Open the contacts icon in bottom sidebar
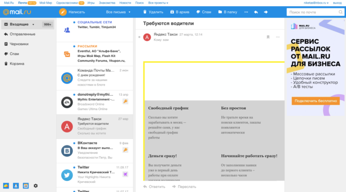Viewport: 346px width, 192px height. [x=16, y=185]
